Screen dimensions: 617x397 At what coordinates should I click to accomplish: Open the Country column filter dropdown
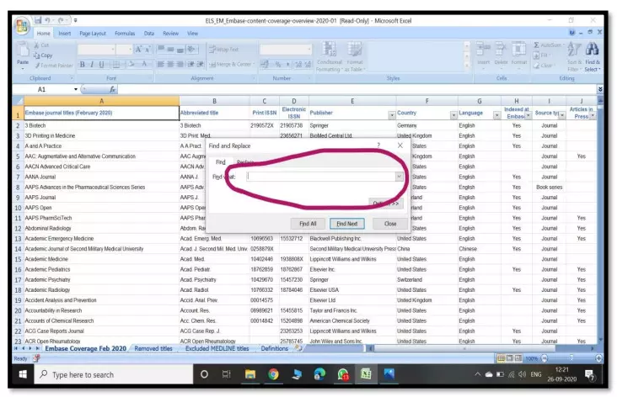tap(453, 114)
